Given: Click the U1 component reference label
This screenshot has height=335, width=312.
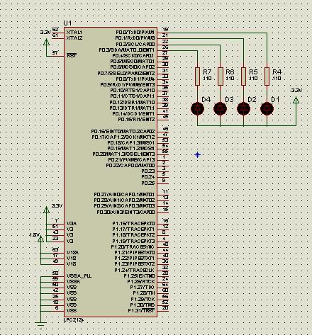Looking at the screenshot, I should click(x=67, y=23).
